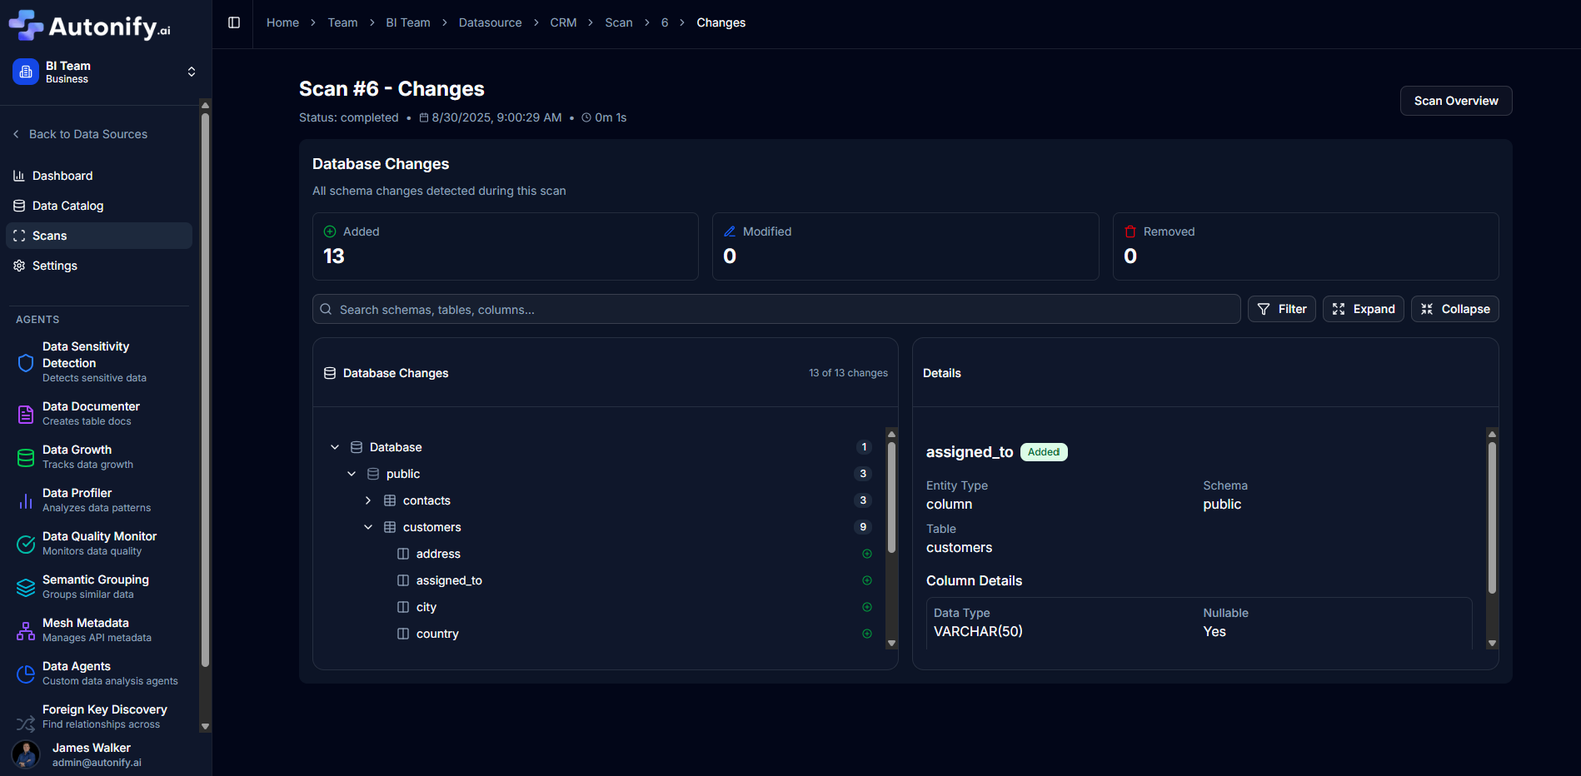This screenshot has height=776, width=1581.
Task: Click the added indicator on address row
Action: tap(867, 554)
